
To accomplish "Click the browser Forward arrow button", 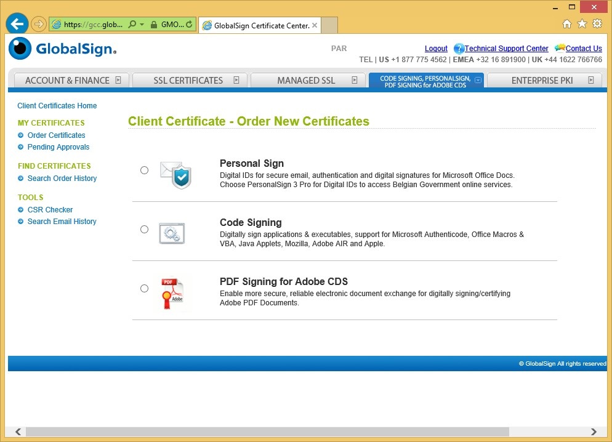I will (38, 24).
